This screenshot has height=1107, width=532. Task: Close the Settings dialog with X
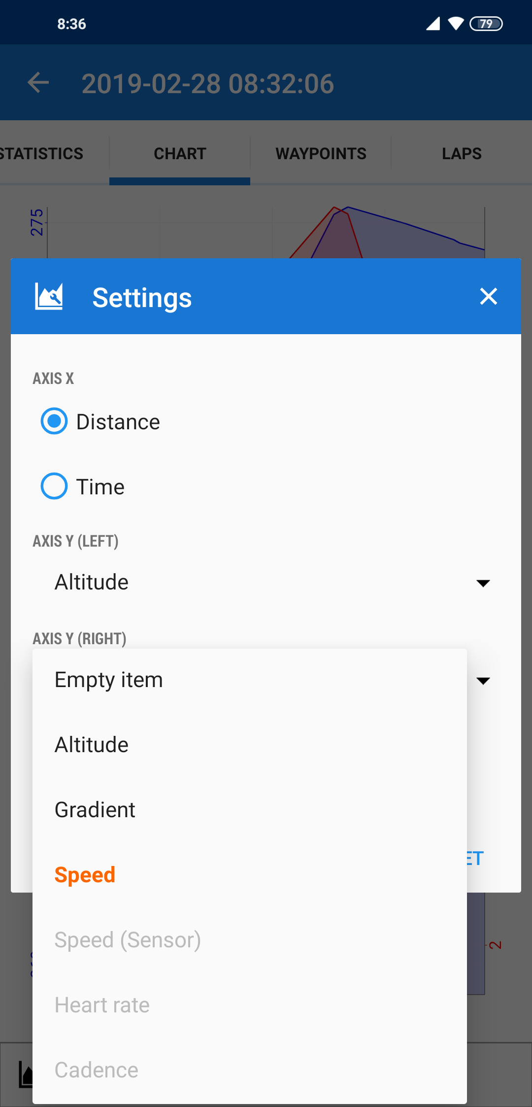(488, 297)
